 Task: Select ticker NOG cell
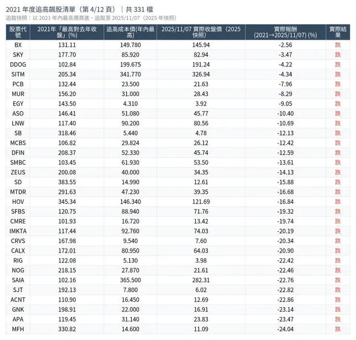click(18, 270)
